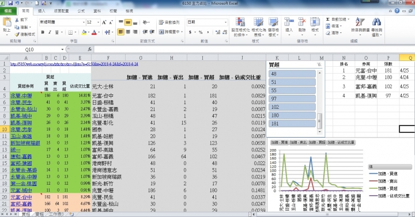Click the large Paste (貼上) clipboard icon
415x217 pixels.
(x=7, y=22)
